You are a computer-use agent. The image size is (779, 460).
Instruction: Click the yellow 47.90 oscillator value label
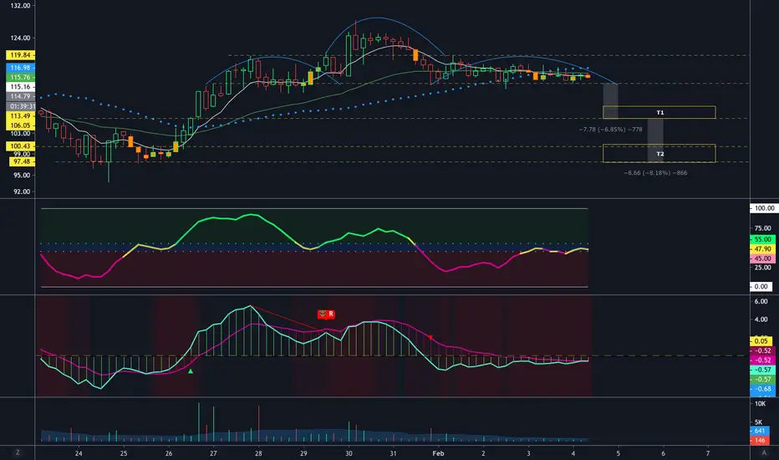point(762,248)
